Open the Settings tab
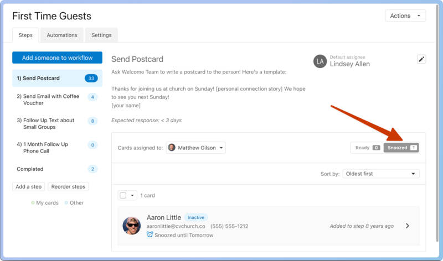443x261 pixels. (x=101, y=35)
